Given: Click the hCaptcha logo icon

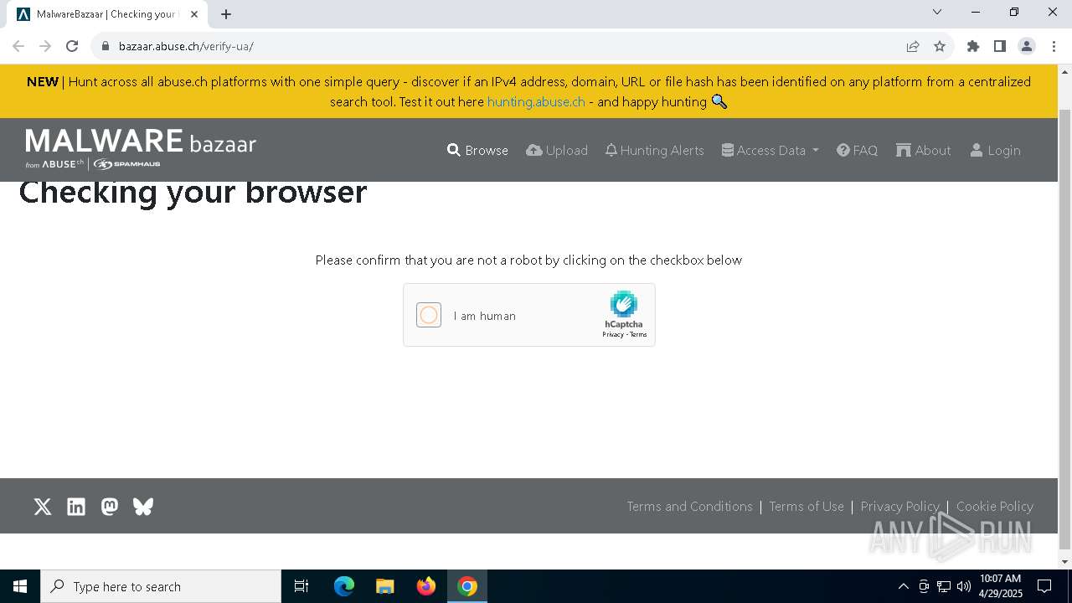Looking at the screenshot, I should (x=623, y=304).
